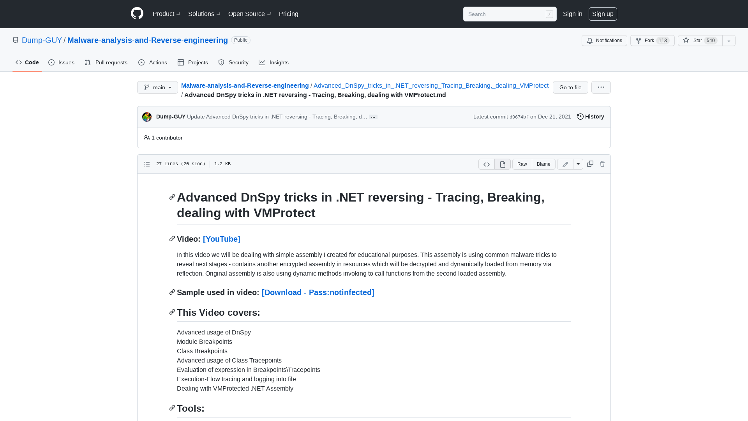Open Advanced_DnSpy_tricks folder breadcrumb
Viewport: 748px width, 421px height.
coord(431,85)
